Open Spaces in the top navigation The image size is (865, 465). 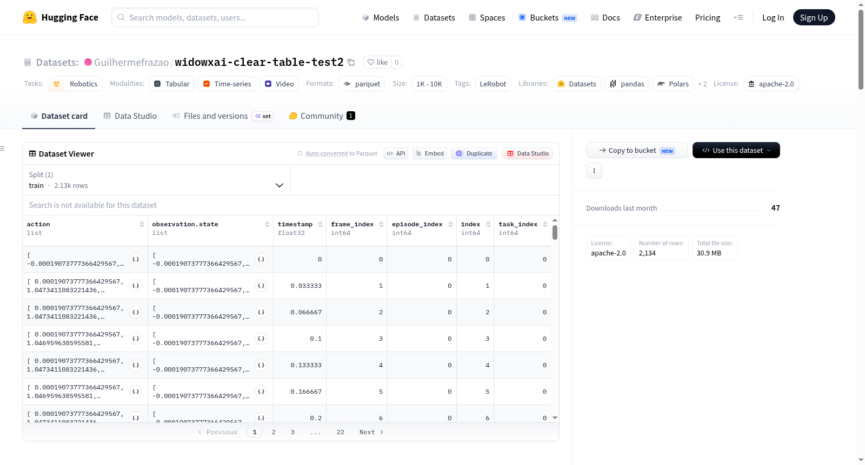[x=487, y=17]
